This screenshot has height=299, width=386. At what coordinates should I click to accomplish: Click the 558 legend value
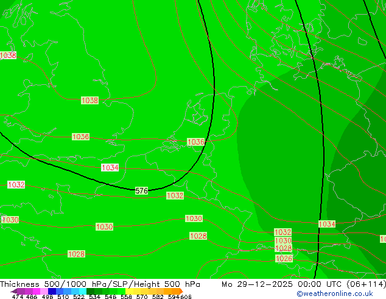[126, 297]
